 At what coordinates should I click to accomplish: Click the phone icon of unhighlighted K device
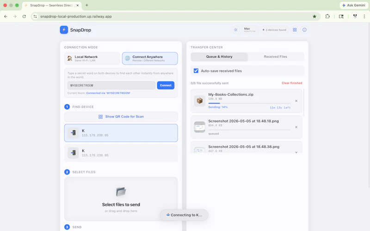point(73,153)
